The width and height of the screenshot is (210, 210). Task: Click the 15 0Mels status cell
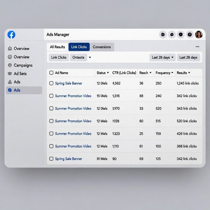[102, 96]
